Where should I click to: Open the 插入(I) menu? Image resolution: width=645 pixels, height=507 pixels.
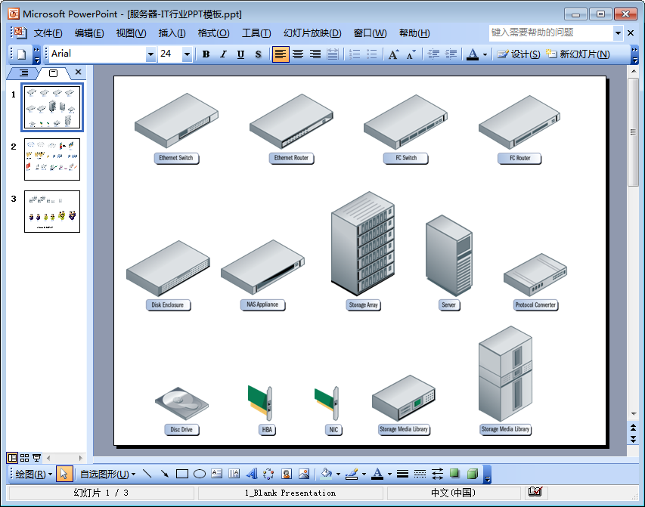(x=172, y=33)
